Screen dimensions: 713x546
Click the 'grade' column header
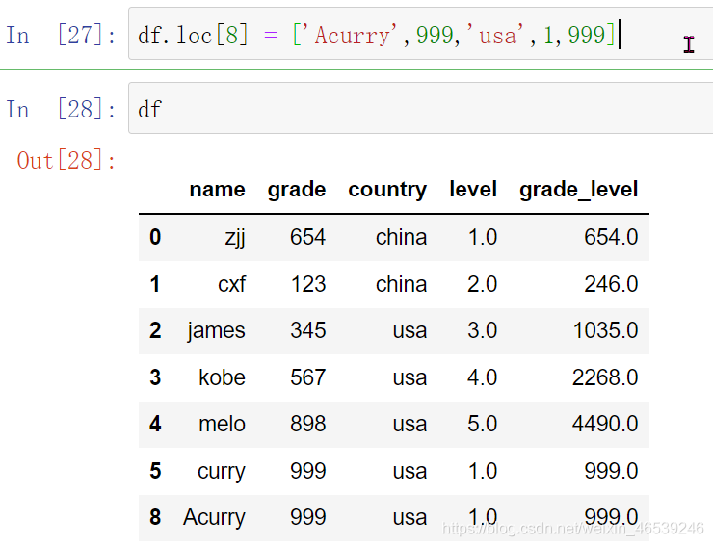tap(297, 189)
